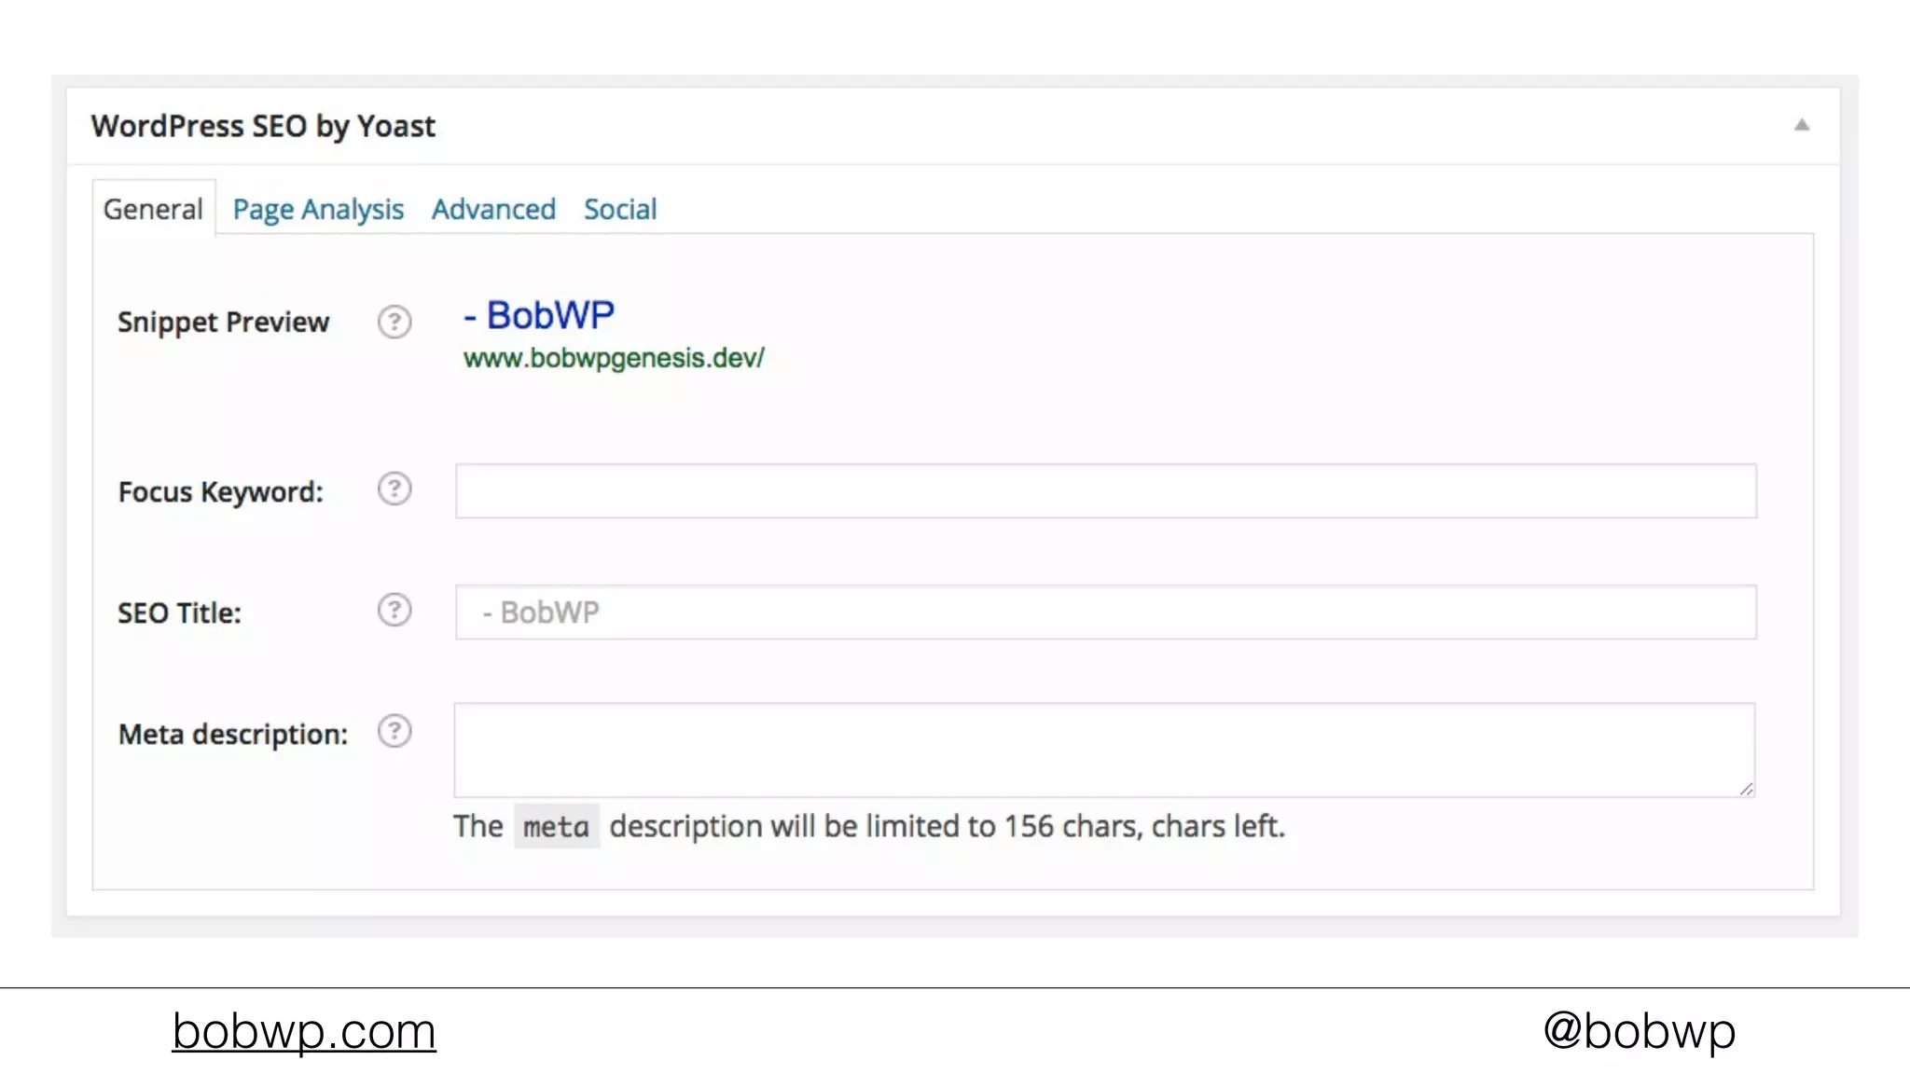This screenshot has width=1910, height=1074.
Task: Collapse the WordPress SEO by Yoast panel
Action: point(1801,125)
